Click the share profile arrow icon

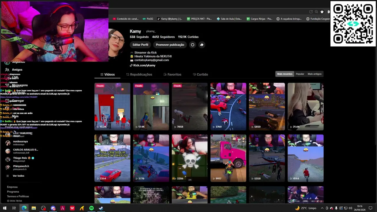202,45
